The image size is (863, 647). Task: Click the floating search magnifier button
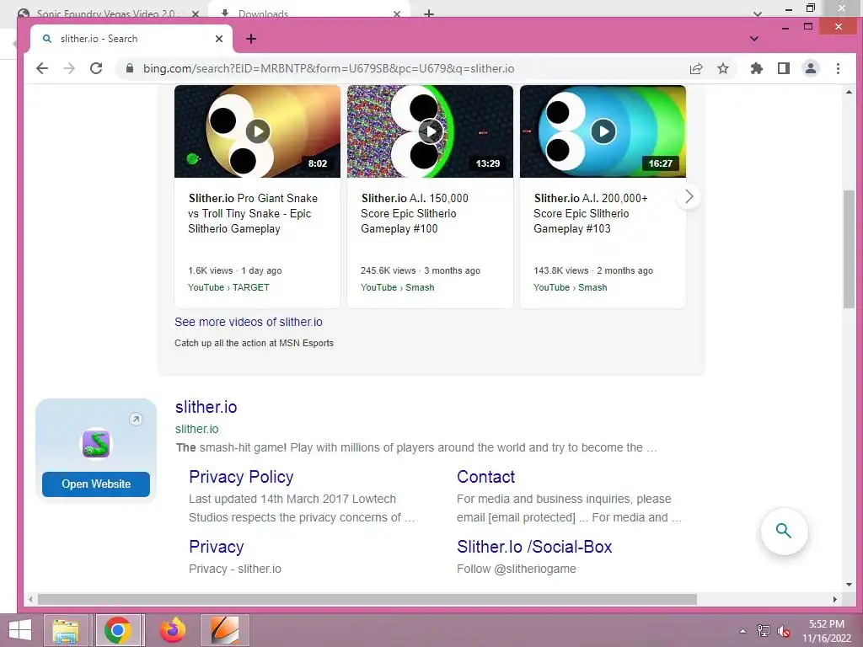(784, 531)
